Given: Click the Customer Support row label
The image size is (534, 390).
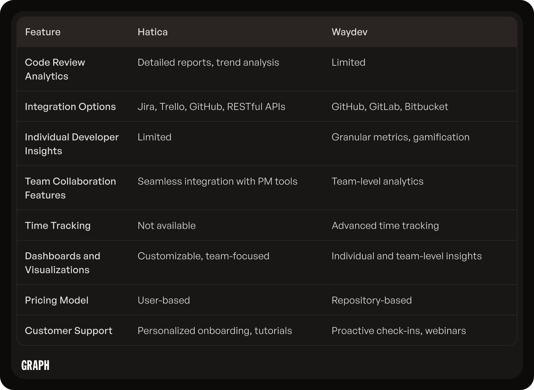Looking at the screenshot, I should pyautogui.click(x=68, y=331).
